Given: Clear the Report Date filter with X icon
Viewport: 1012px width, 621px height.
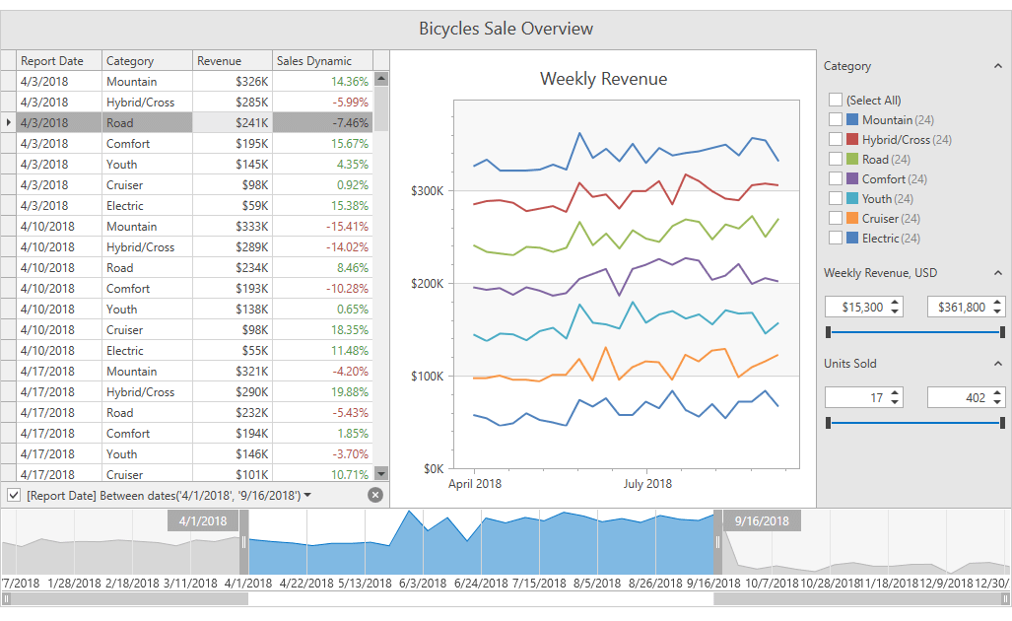Looking at the screenshot, I should coord(375,495).
